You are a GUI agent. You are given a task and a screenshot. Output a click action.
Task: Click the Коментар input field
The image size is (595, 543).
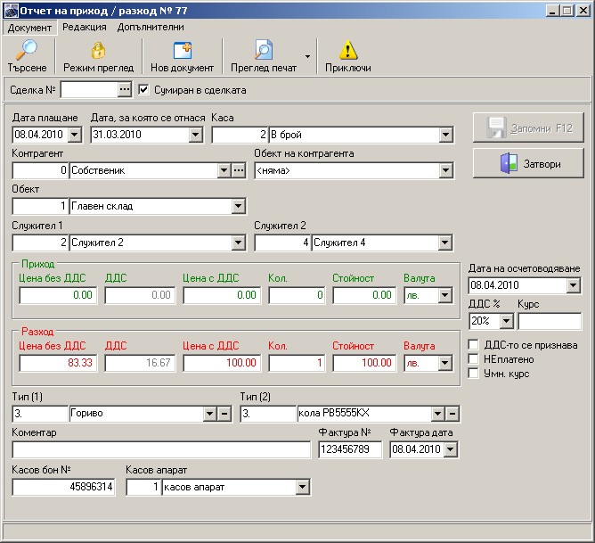(x=161, y=449)
